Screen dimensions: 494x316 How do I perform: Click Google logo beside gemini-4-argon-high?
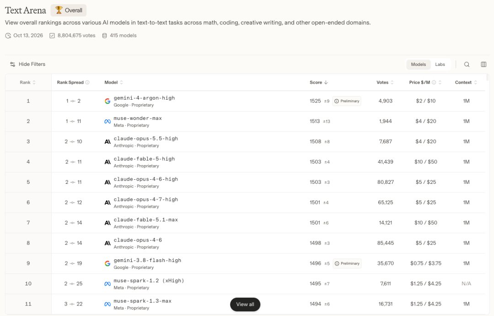(107, 101)
